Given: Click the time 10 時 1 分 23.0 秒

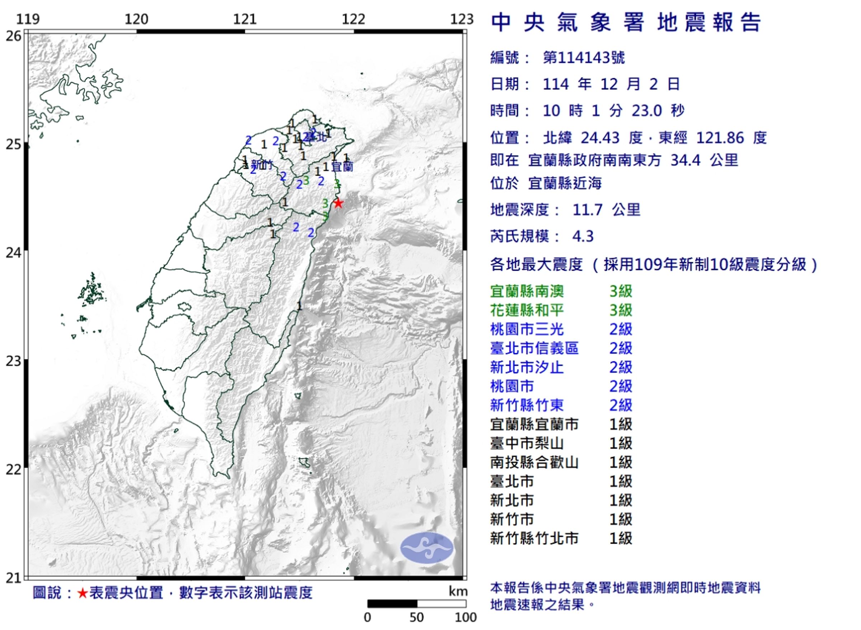Looking at the screenshot, I should [614, 111].
